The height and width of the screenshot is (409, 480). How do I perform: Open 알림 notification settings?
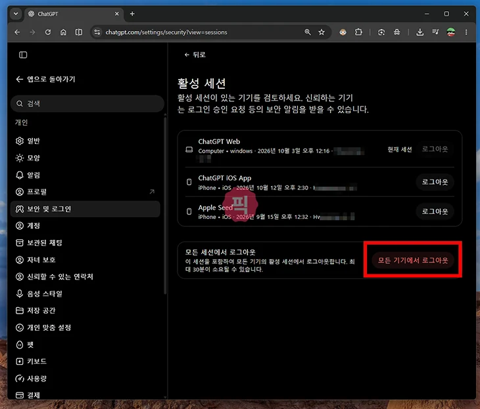[x=85, y=175]
